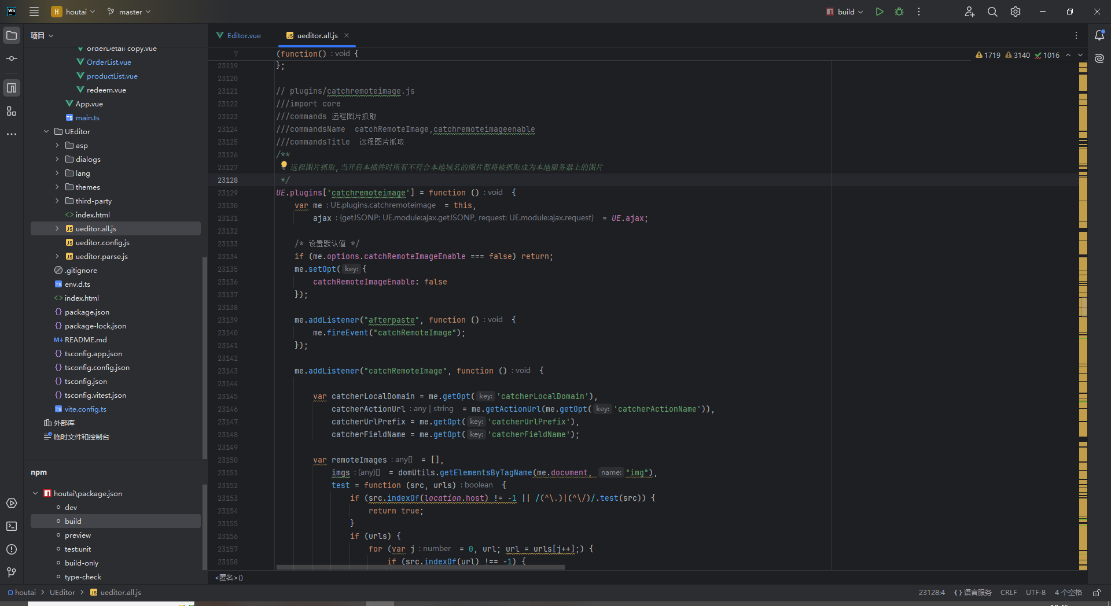This screenshot has width=1111, height=606.
Task: Open Search Everywhere magnifier
Action: [x=992, y=12]
